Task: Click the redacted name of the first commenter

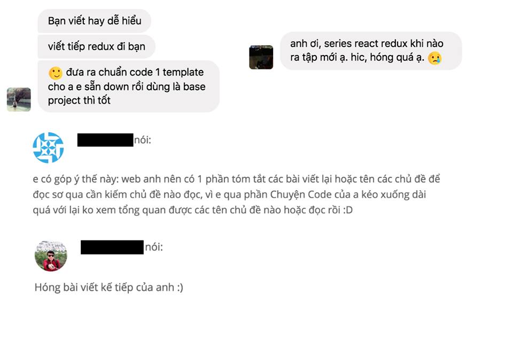Action: [105, 140]
